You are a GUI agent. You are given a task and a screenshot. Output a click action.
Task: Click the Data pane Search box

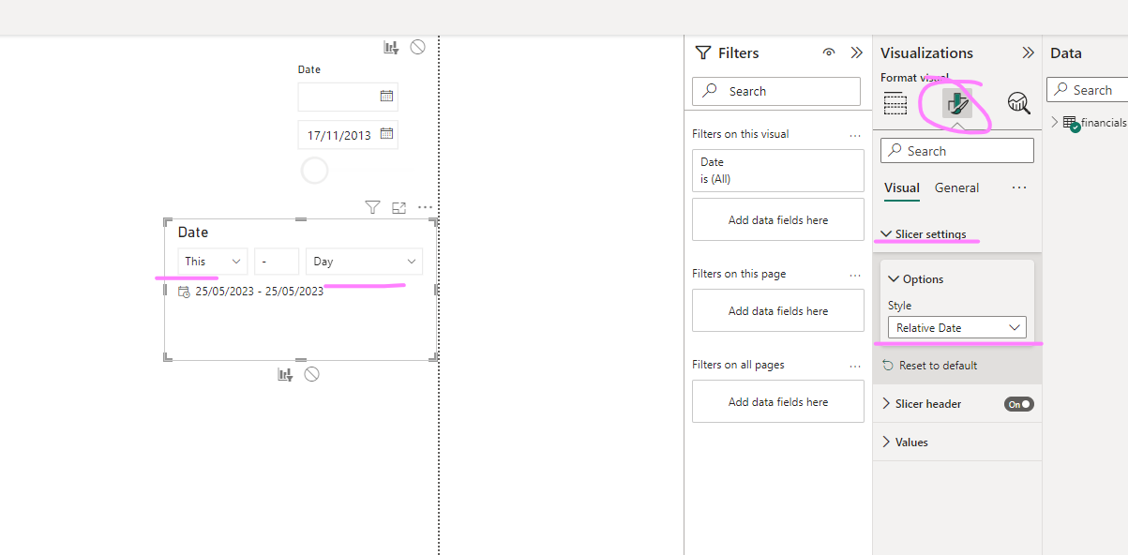[x=1088, y=90]
